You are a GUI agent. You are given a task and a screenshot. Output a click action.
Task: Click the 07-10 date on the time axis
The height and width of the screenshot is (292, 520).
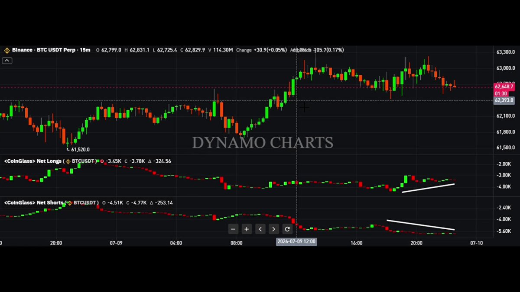click(476, 243)
